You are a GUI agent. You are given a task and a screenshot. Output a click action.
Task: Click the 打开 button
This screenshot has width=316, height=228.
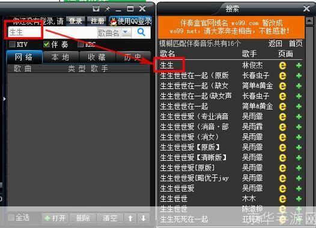(x=55, y=218)
